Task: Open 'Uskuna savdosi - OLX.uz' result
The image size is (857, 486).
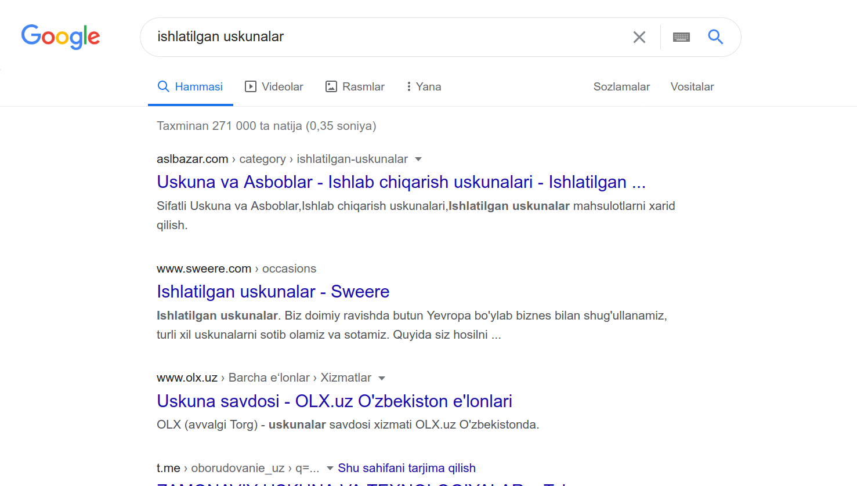Action: 334,401
